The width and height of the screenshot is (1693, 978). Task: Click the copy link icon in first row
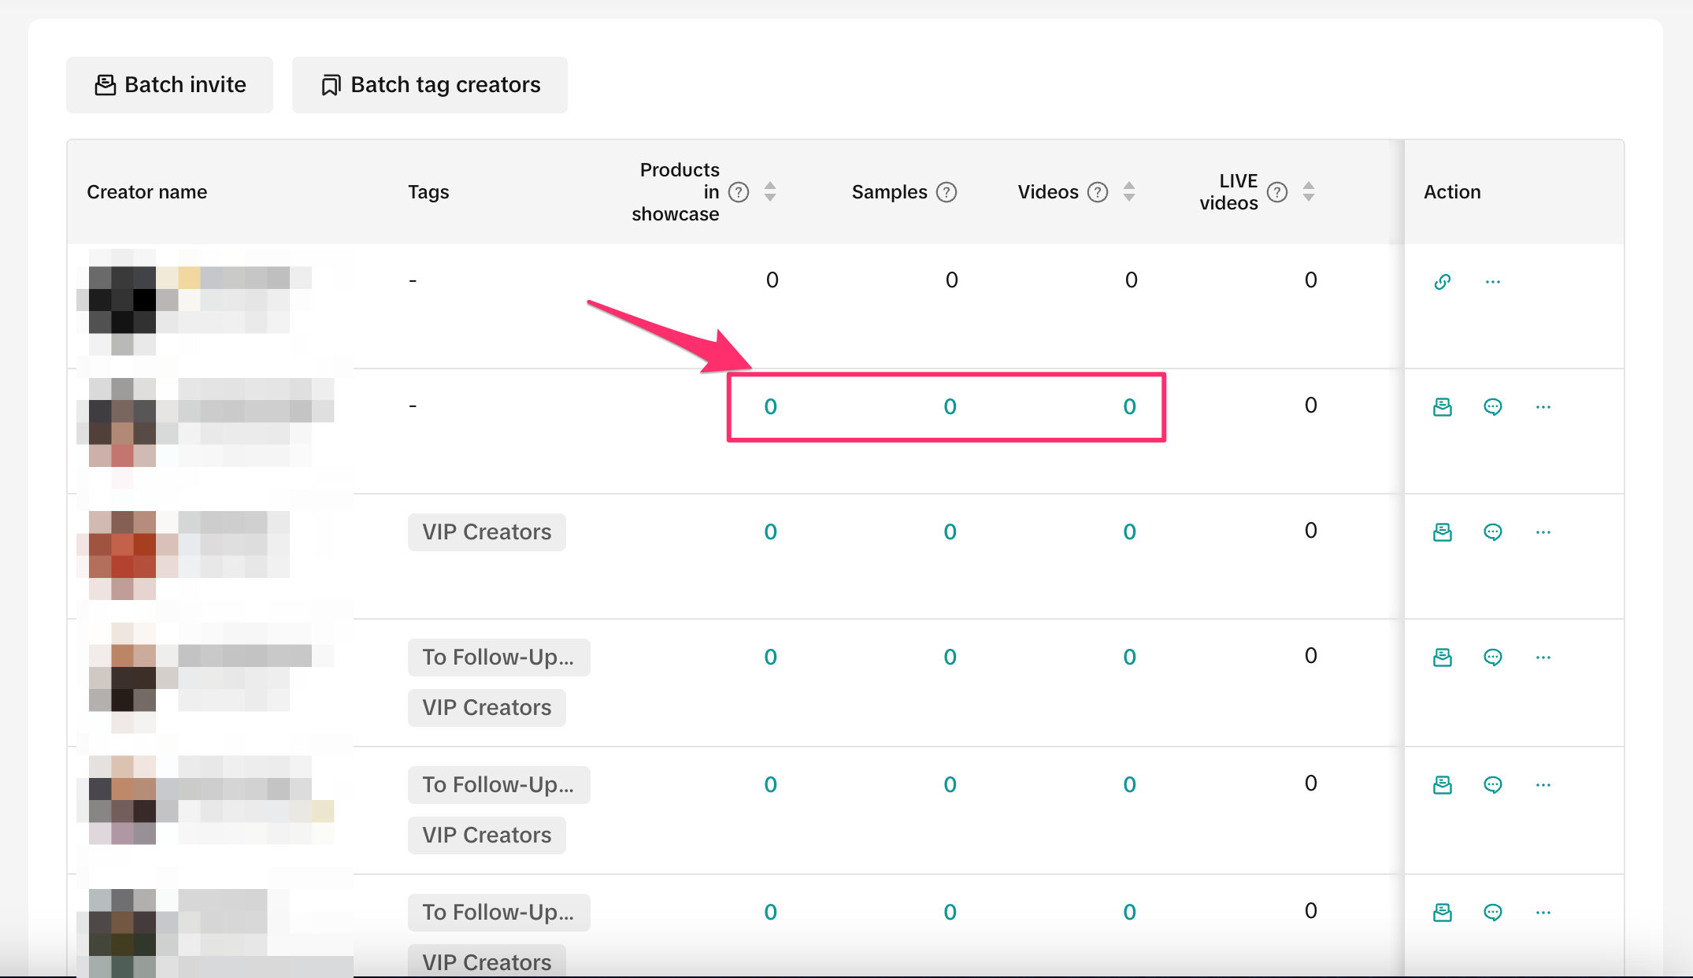point(1442,281)
